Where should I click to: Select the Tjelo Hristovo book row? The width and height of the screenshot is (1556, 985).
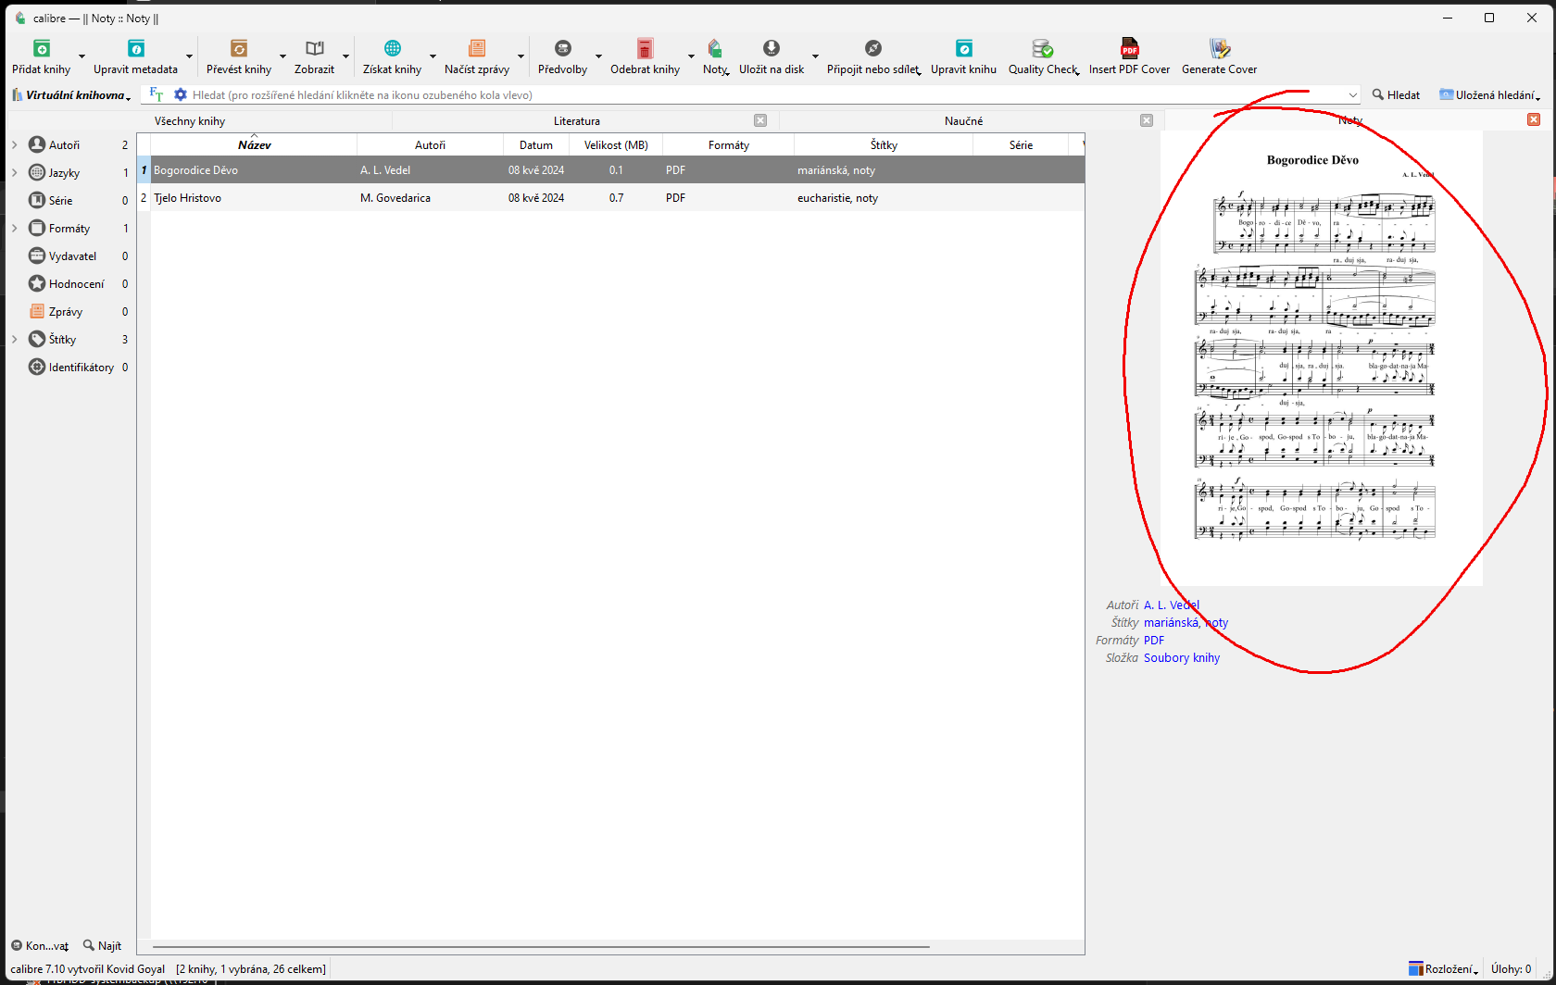click(x=611, y=197)
